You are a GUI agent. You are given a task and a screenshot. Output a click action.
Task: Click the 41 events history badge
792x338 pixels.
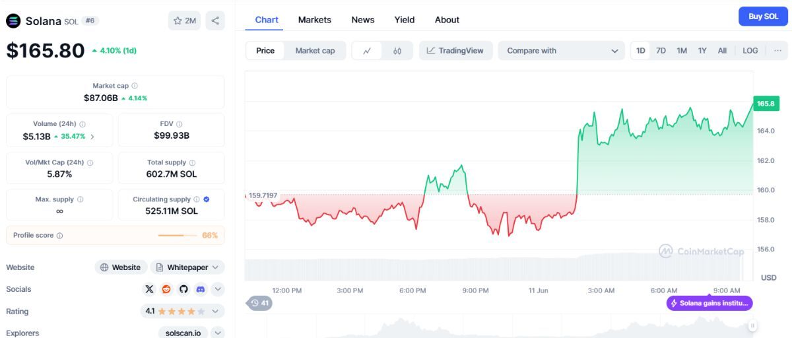[x=259, y=303]
